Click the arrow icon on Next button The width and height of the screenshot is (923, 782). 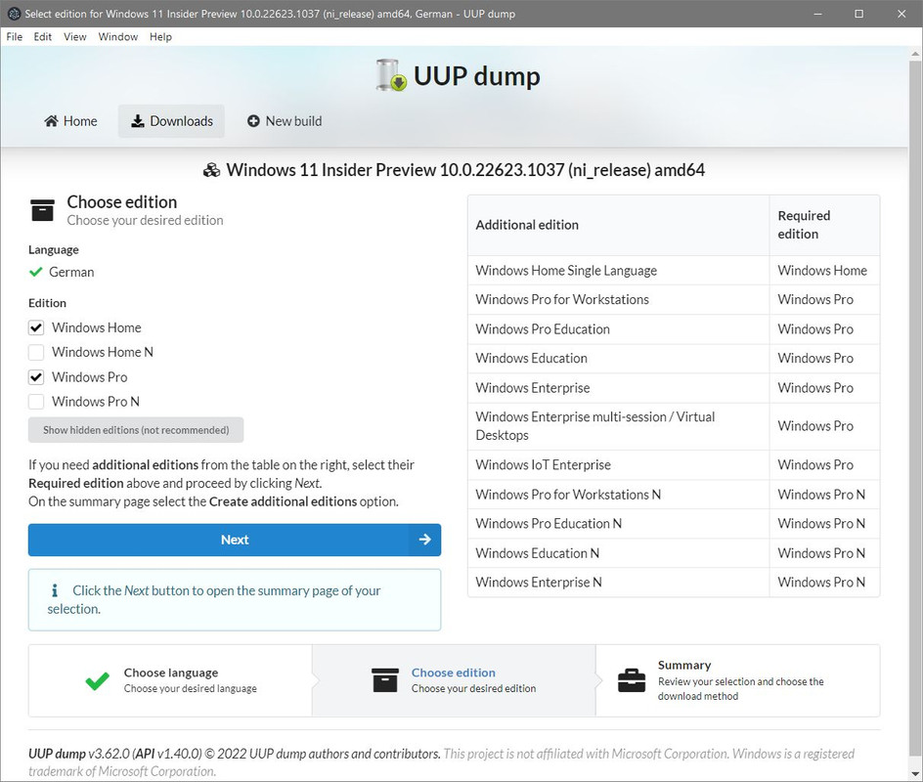pyautogui.click(x=425, y=540)
